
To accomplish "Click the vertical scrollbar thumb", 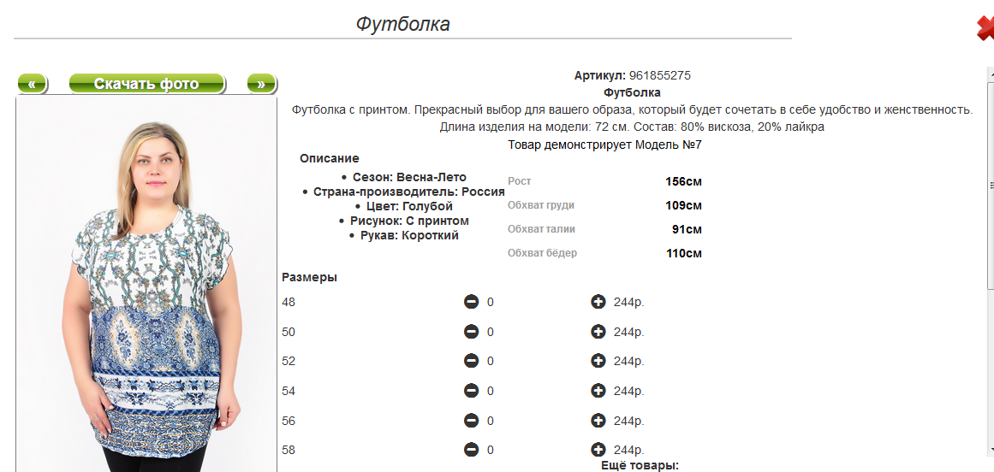I will pyautogui.click(x=991, y=184).
